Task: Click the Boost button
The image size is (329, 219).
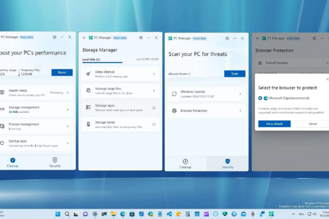Action: (62, 72)
